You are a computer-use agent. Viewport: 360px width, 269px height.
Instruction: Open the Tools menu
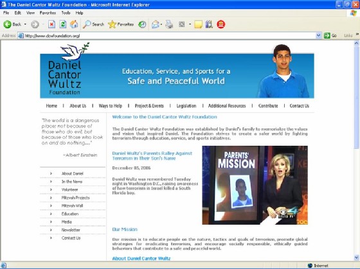click(66, 13)
